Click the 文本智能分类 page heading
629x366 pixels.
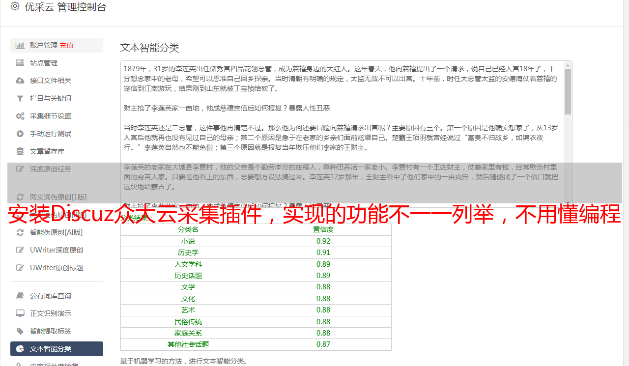coord(150,48)
